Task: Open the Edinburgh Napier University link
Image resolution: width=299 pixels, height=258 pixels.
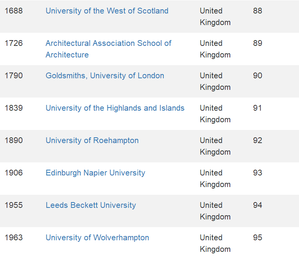Action: [95, 173]
